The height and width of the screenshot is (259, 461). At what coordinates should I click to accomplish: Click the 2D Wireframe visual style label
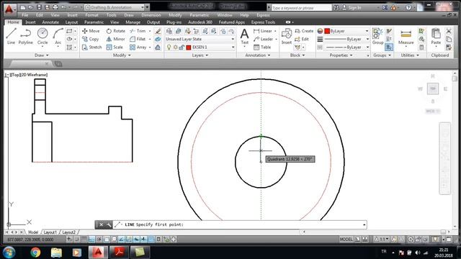[34, 75]
